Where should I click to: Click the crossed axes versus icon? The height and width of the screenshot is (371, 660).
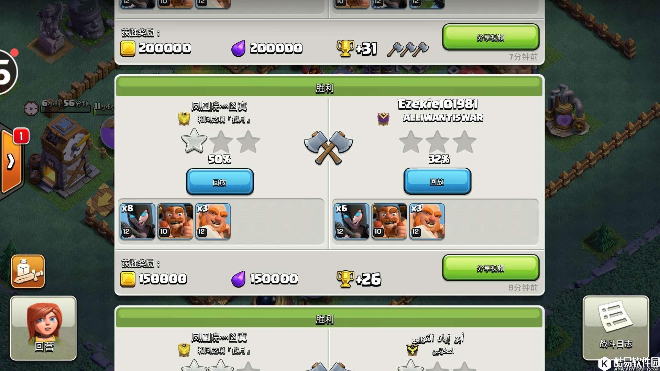coord(328,147)
